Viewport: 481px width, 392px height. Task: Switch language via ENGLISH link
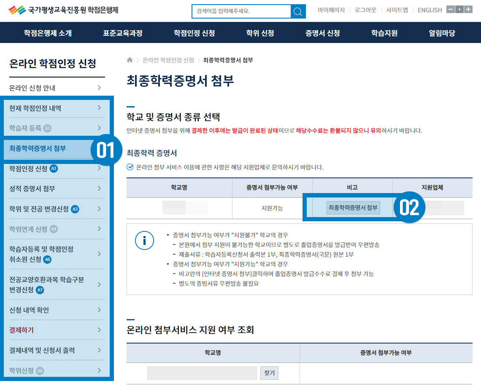430,10
